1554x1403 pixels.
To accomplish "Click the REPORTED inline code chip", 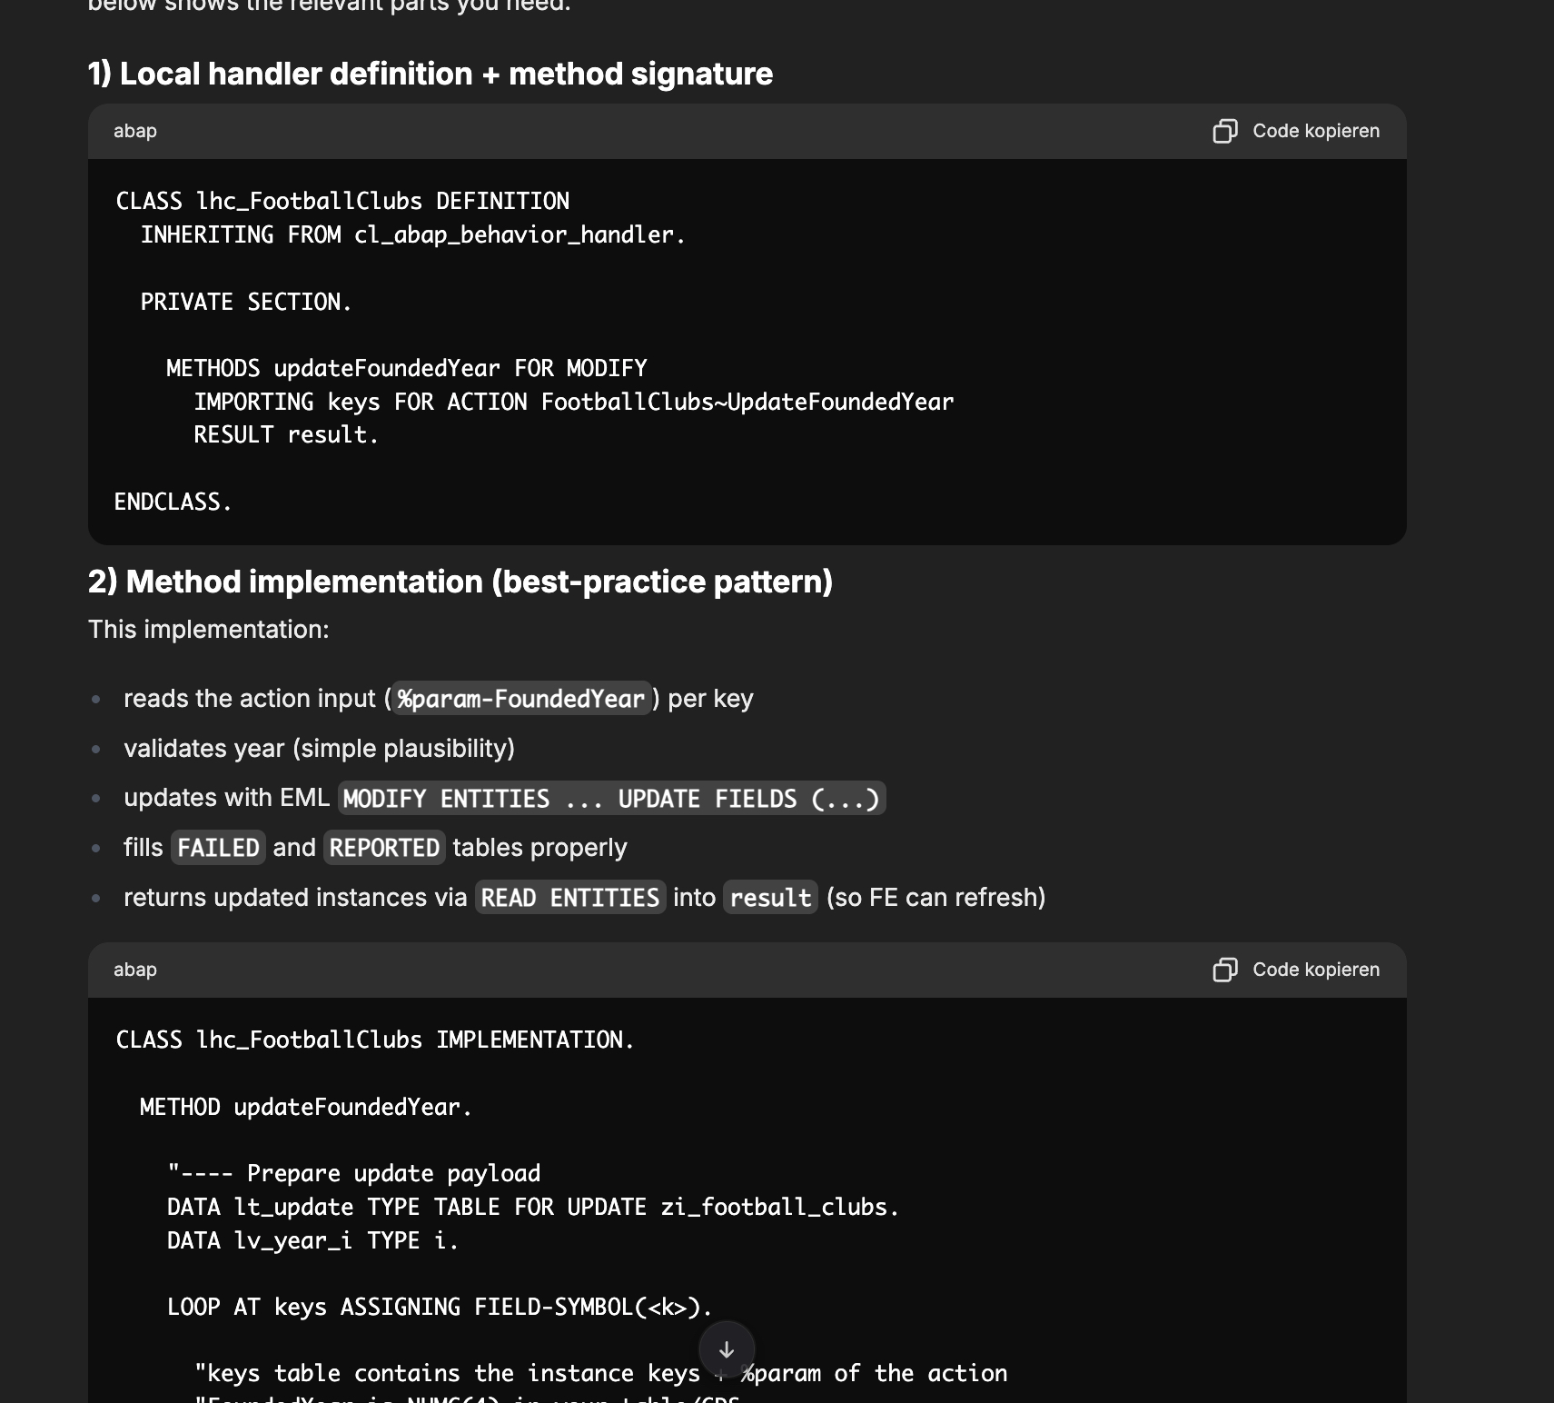I will [x=384, y=848].
